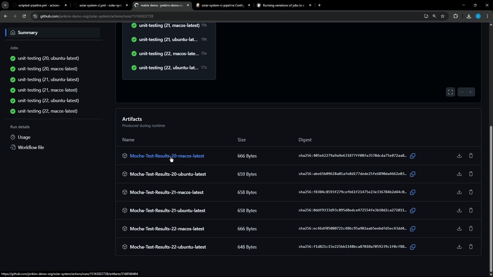This screenshot has width=493, height=277.
Task: Open Summary in sidebar
Action: click(x=54, y=33)
